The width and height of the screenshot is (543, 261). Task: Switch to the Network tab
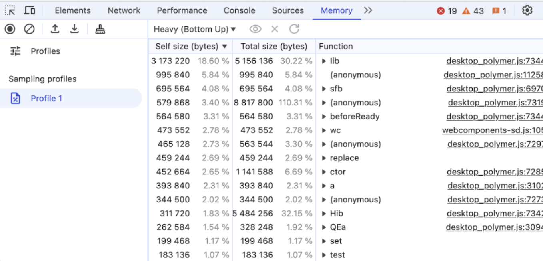tap(124, 10)
